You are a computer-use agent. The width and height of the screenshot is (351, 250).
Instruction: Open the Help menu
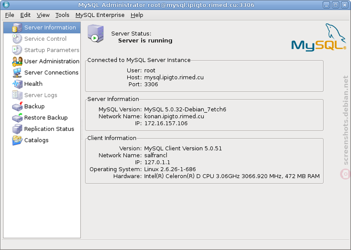point(137,15)
